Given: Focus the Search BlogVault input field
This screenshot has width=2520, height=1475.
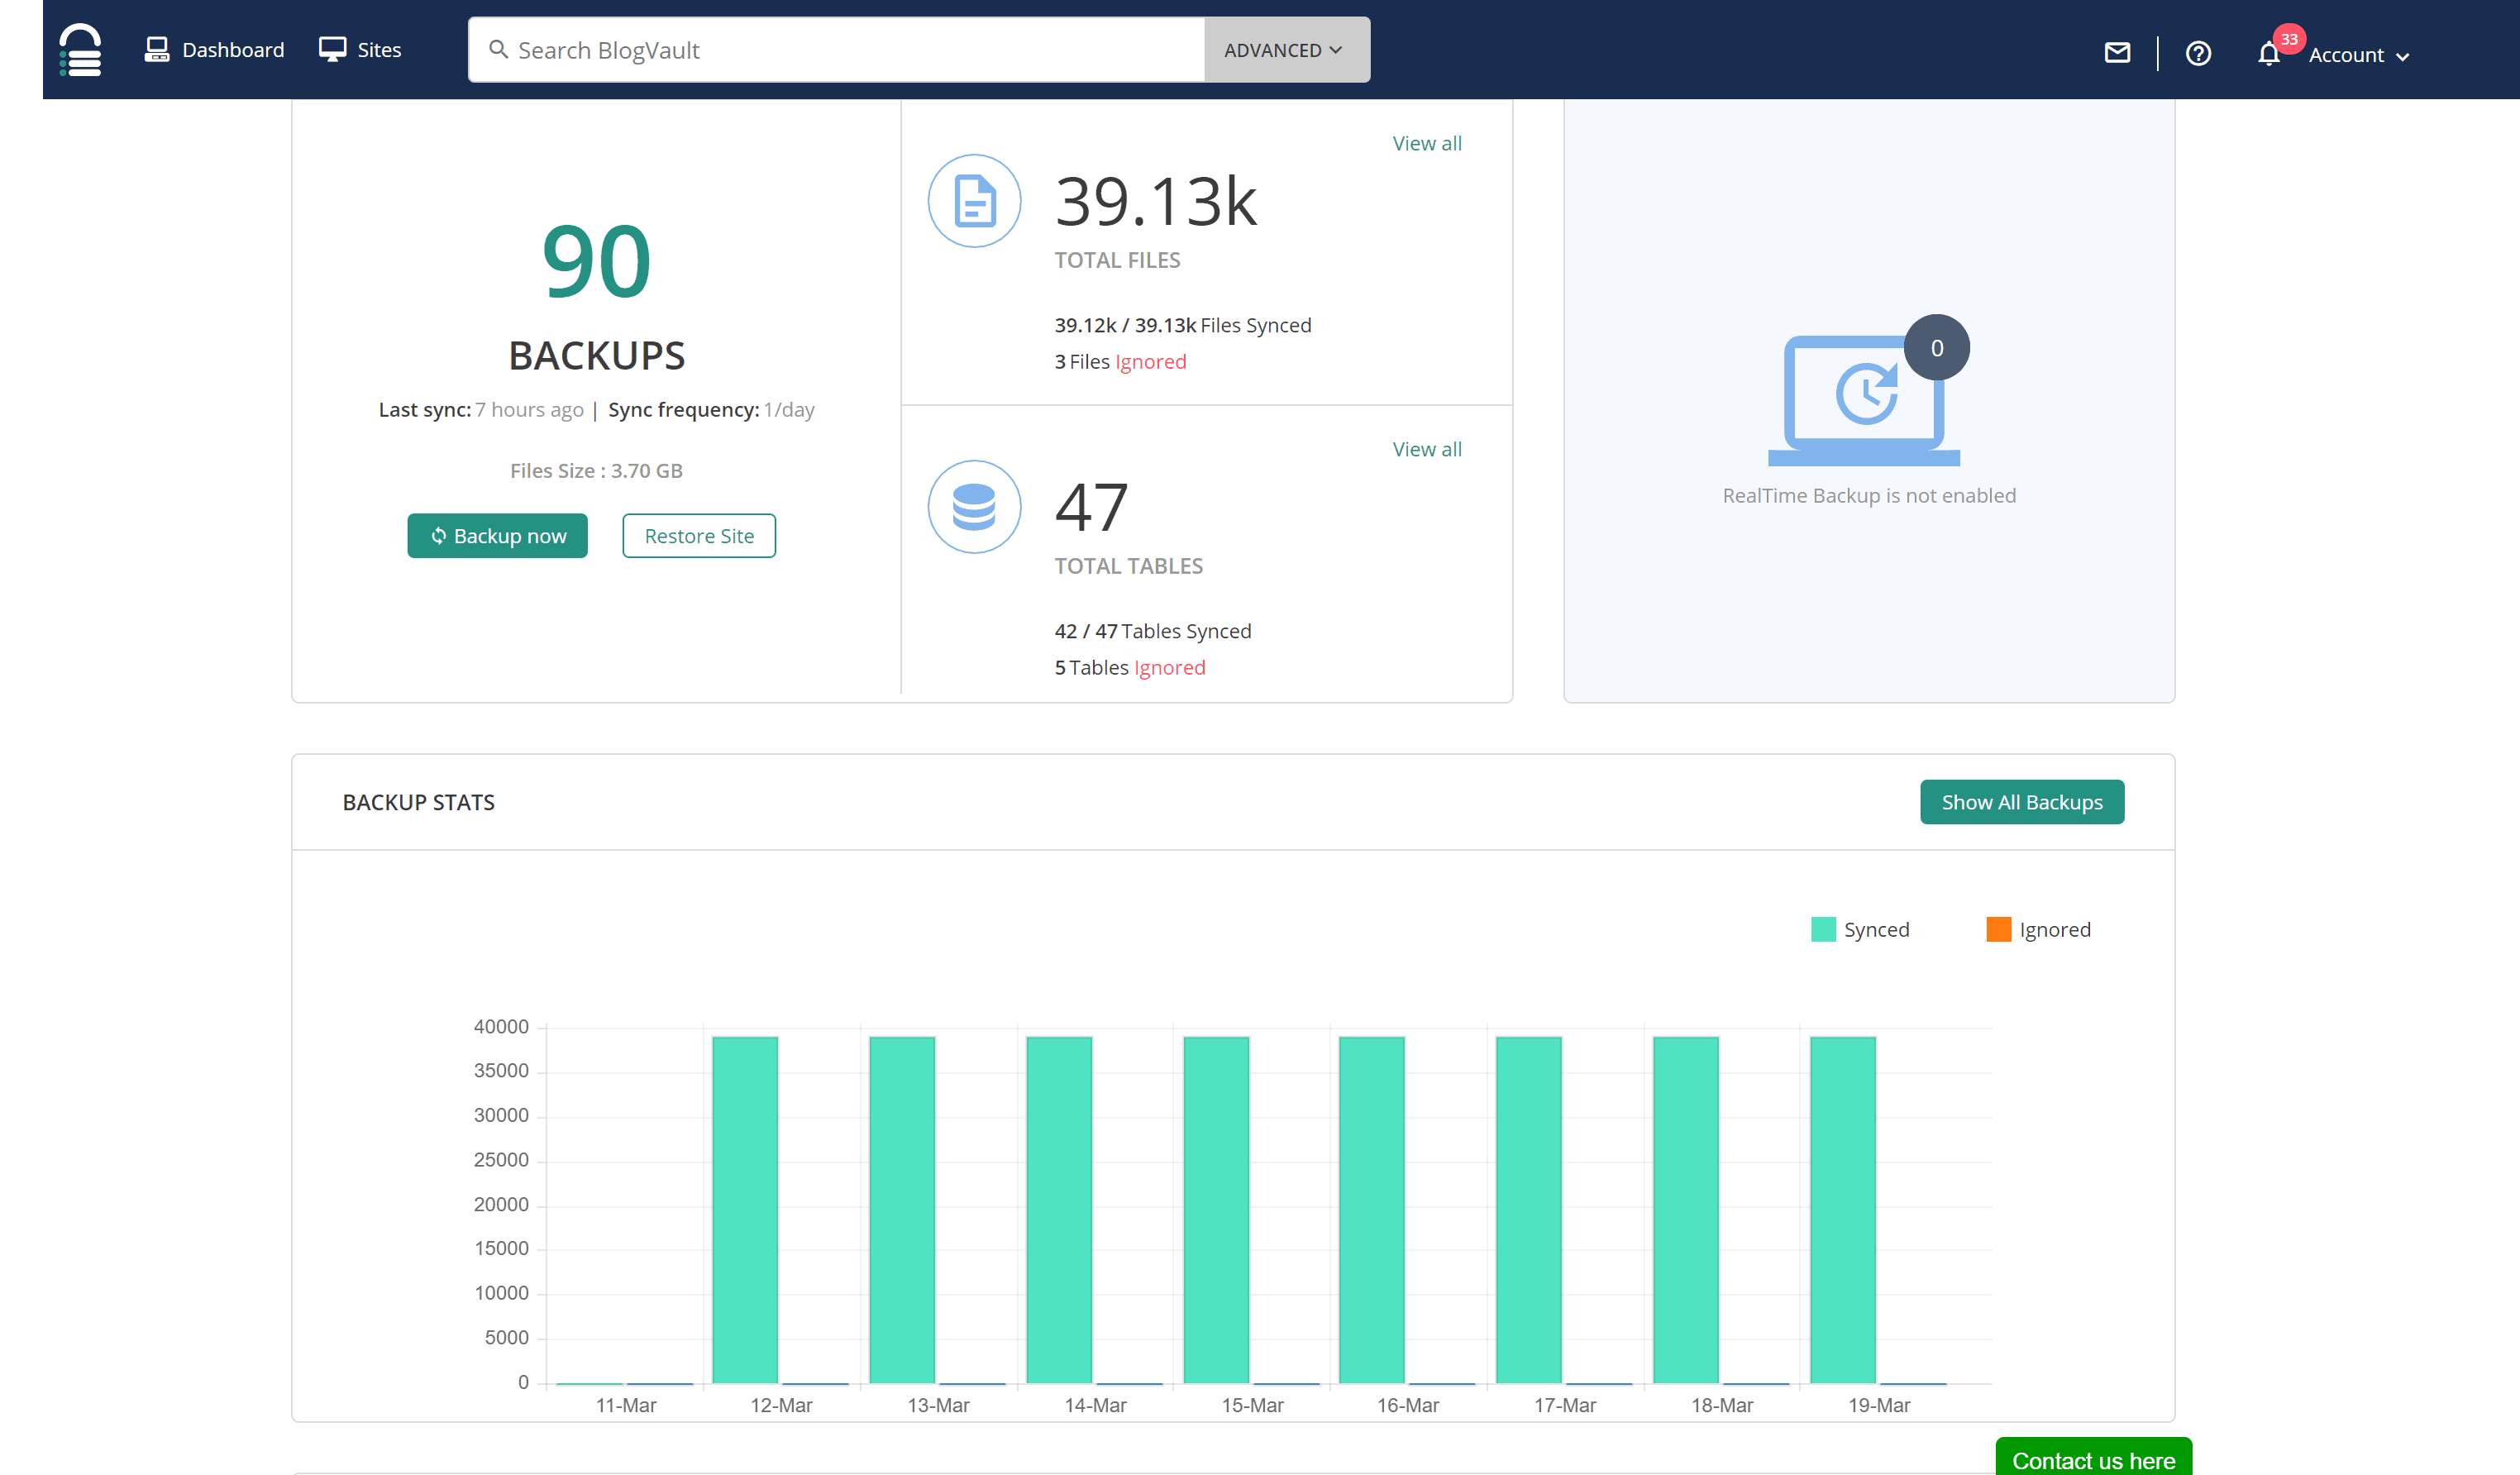Looking at the screenshot, I should (850, 50).
